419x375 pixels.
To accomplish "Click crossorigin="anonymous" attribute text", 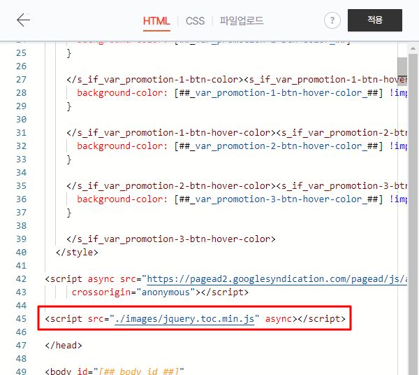I will point(133,292).
